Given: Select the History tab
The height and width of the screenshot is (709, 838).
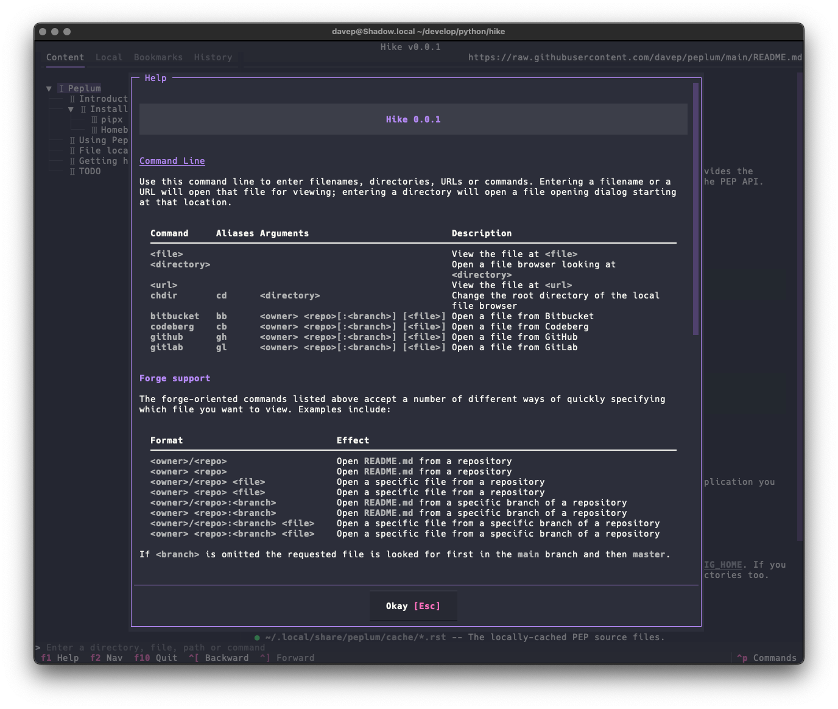Looking at the screenshot, I should [x=213, y=57].
